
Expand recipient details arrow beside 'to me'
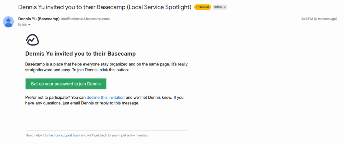coord(29,25)
